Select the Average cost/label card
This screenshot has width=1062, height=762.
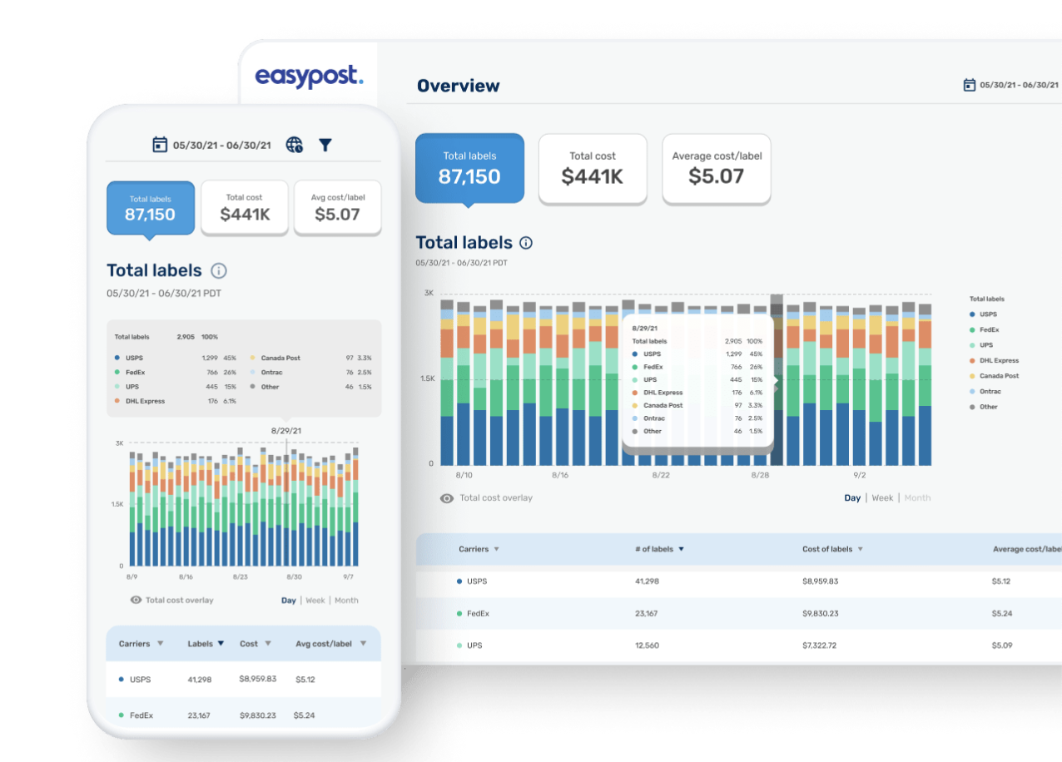point(716,169)
